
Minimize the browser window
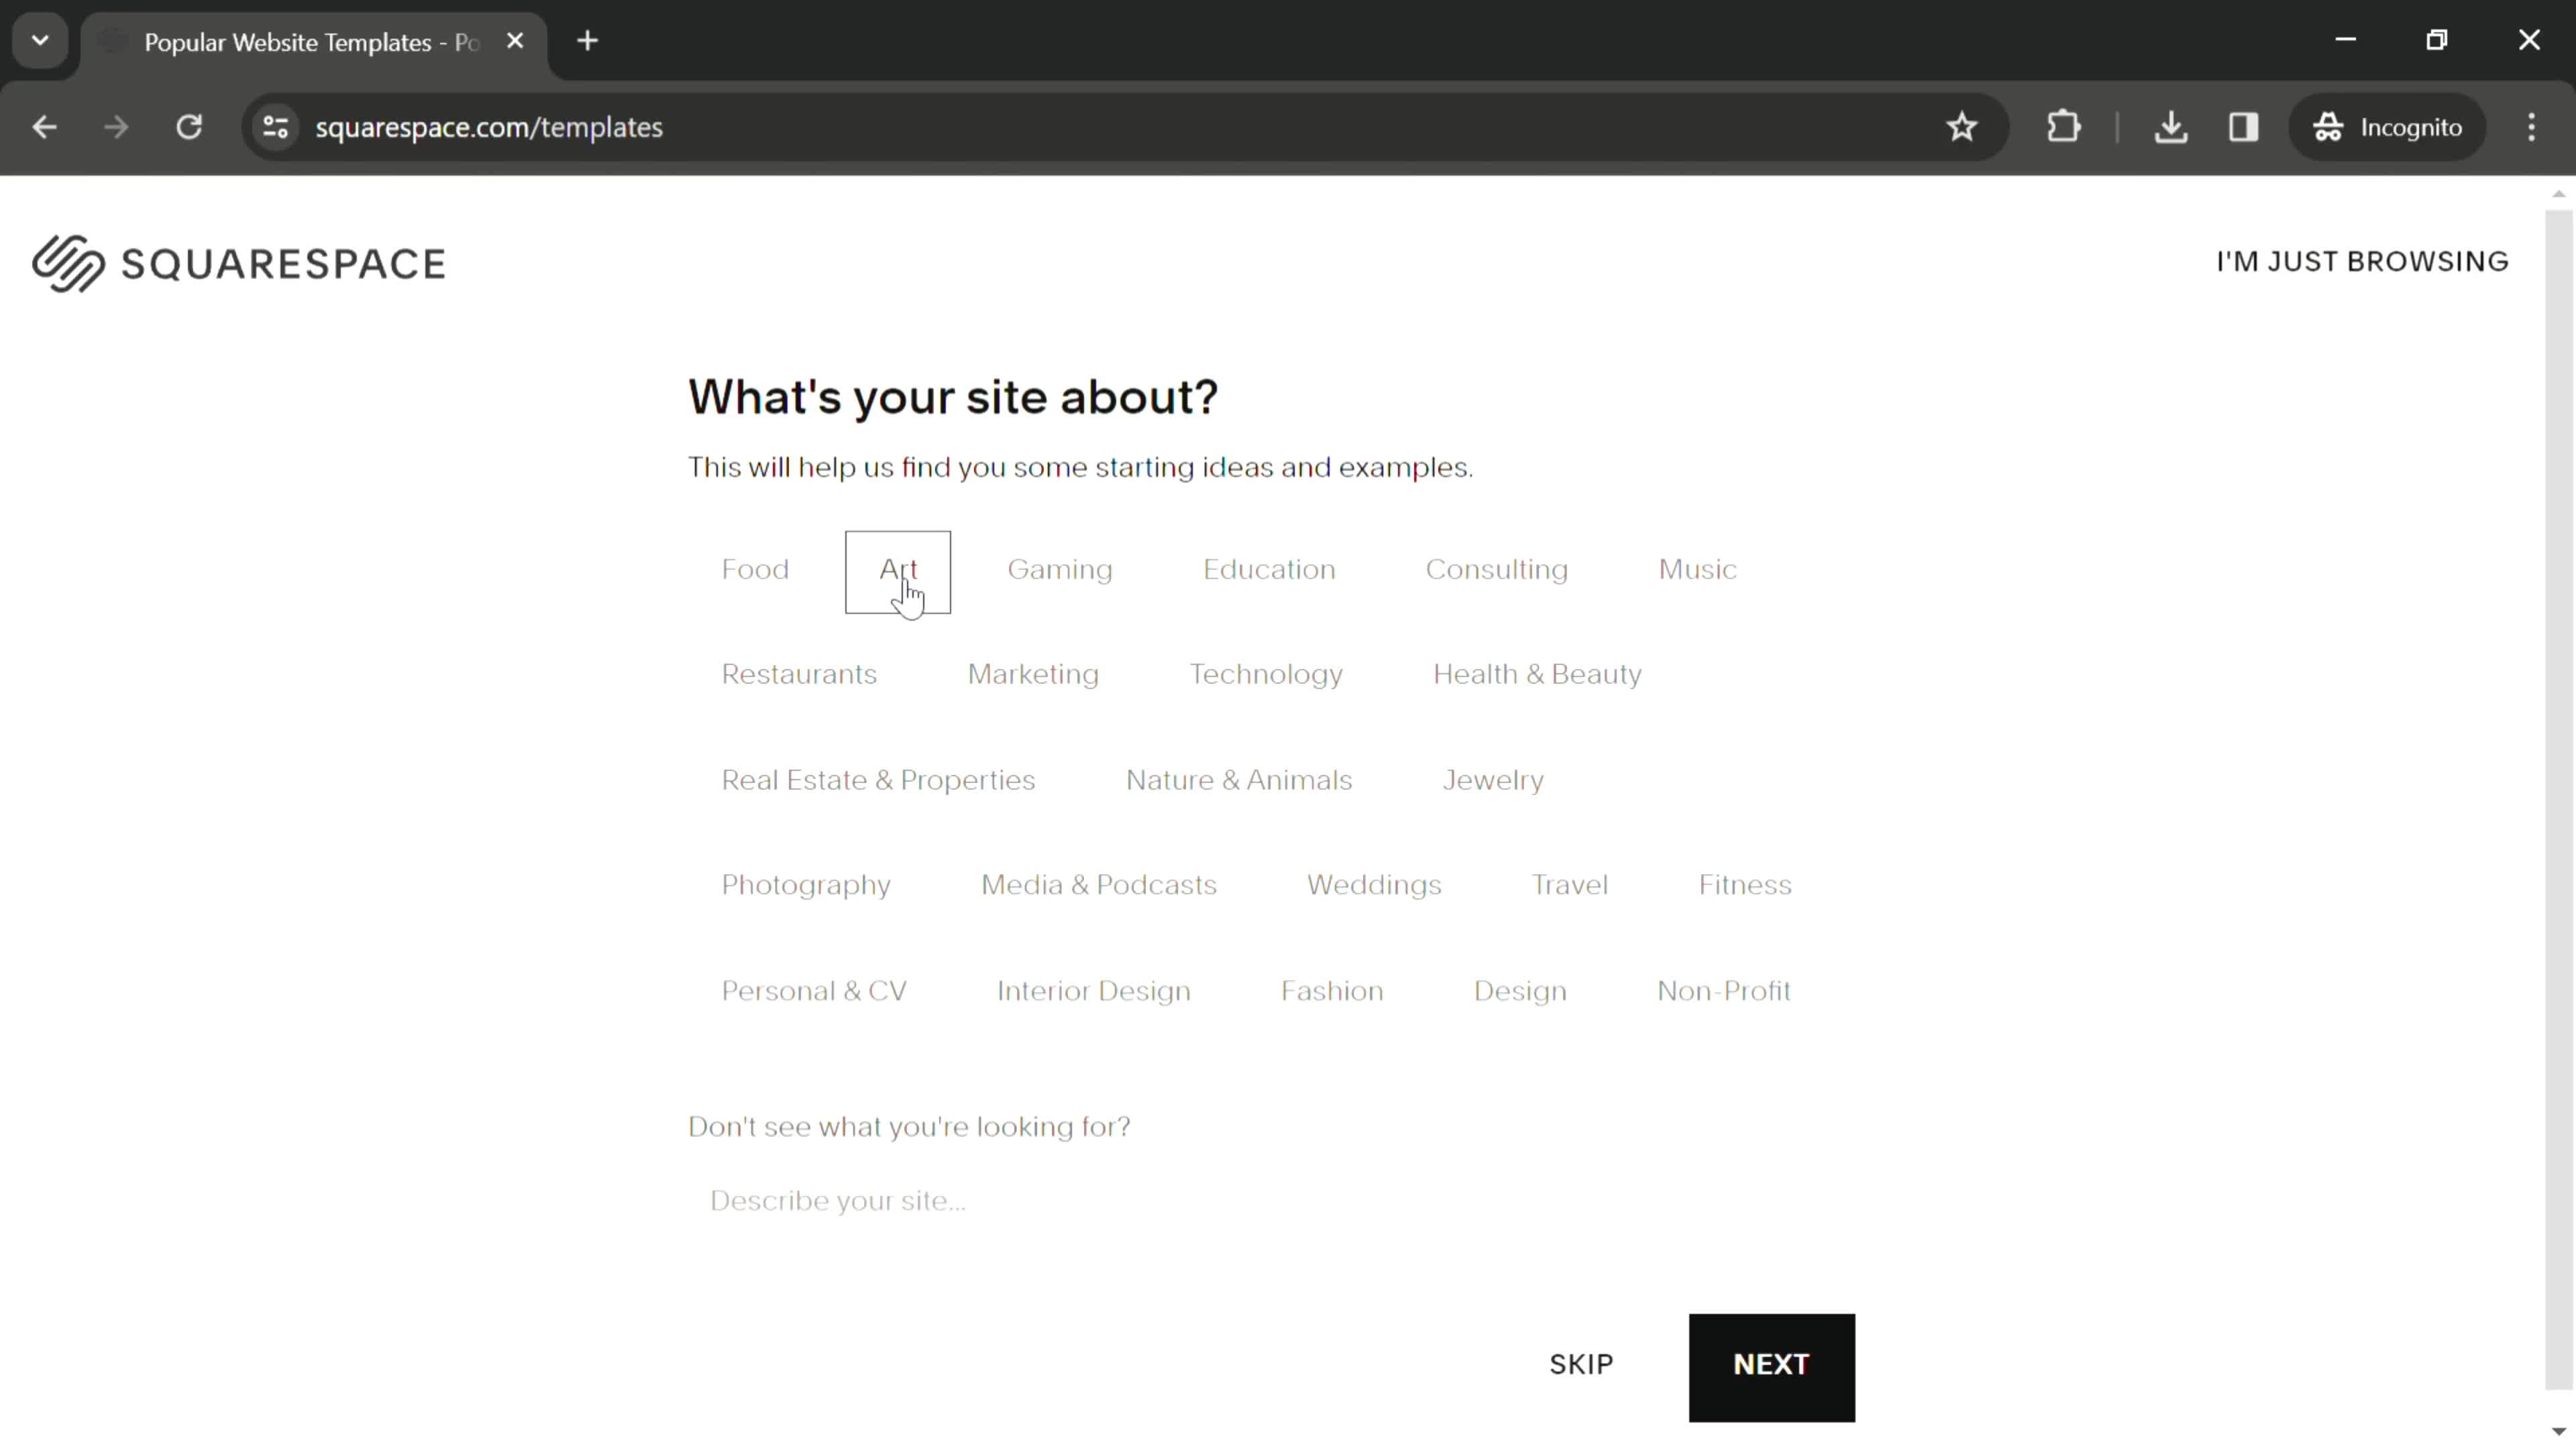(2346, 40)
